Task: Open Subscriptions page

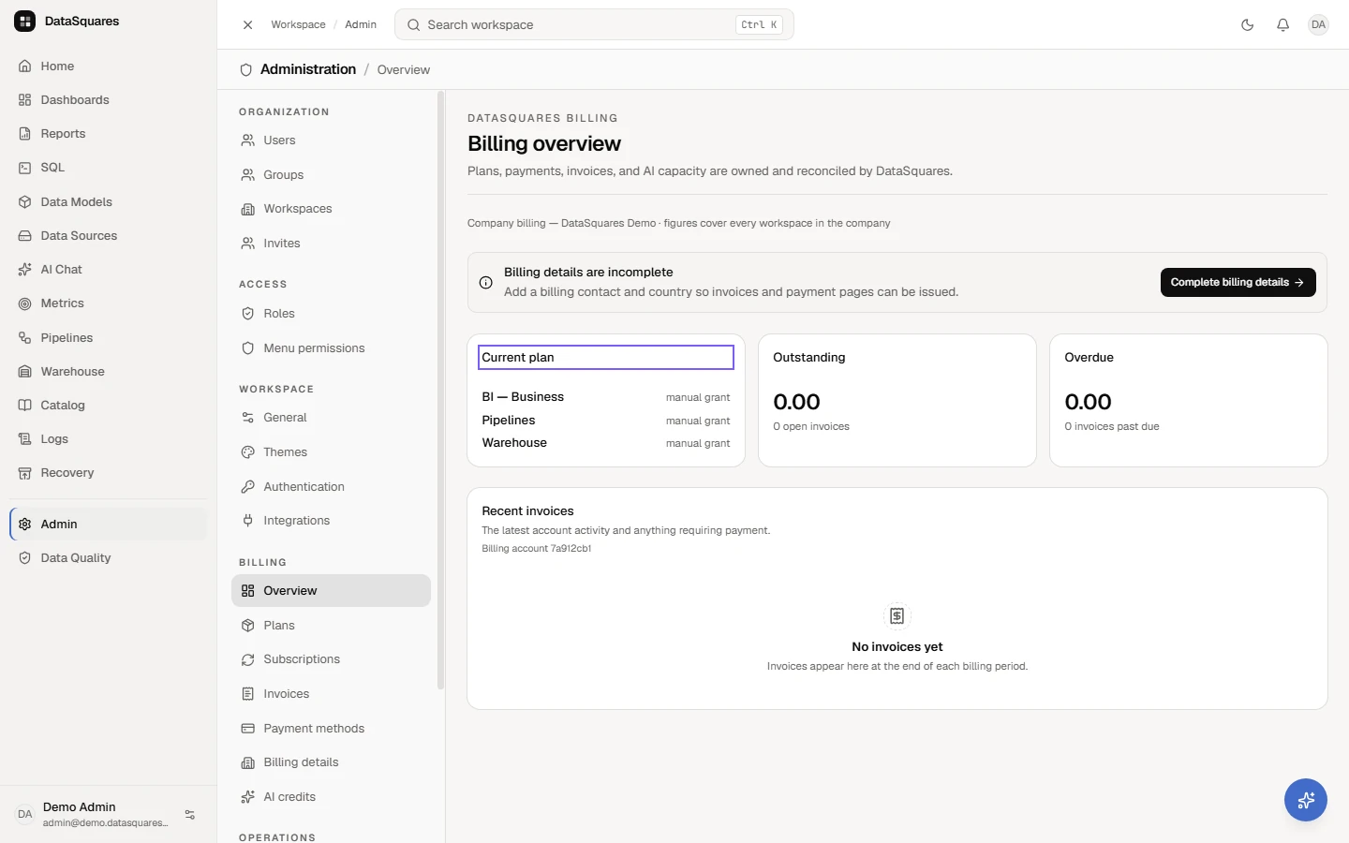Action: tap(331, 659)
